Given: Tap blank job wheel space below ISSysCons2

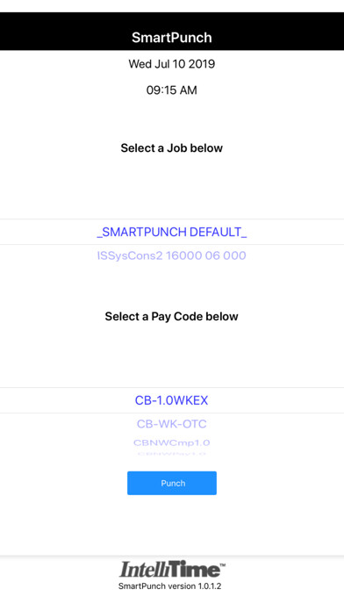Looking at the screenshot, I should click(172, 278).
